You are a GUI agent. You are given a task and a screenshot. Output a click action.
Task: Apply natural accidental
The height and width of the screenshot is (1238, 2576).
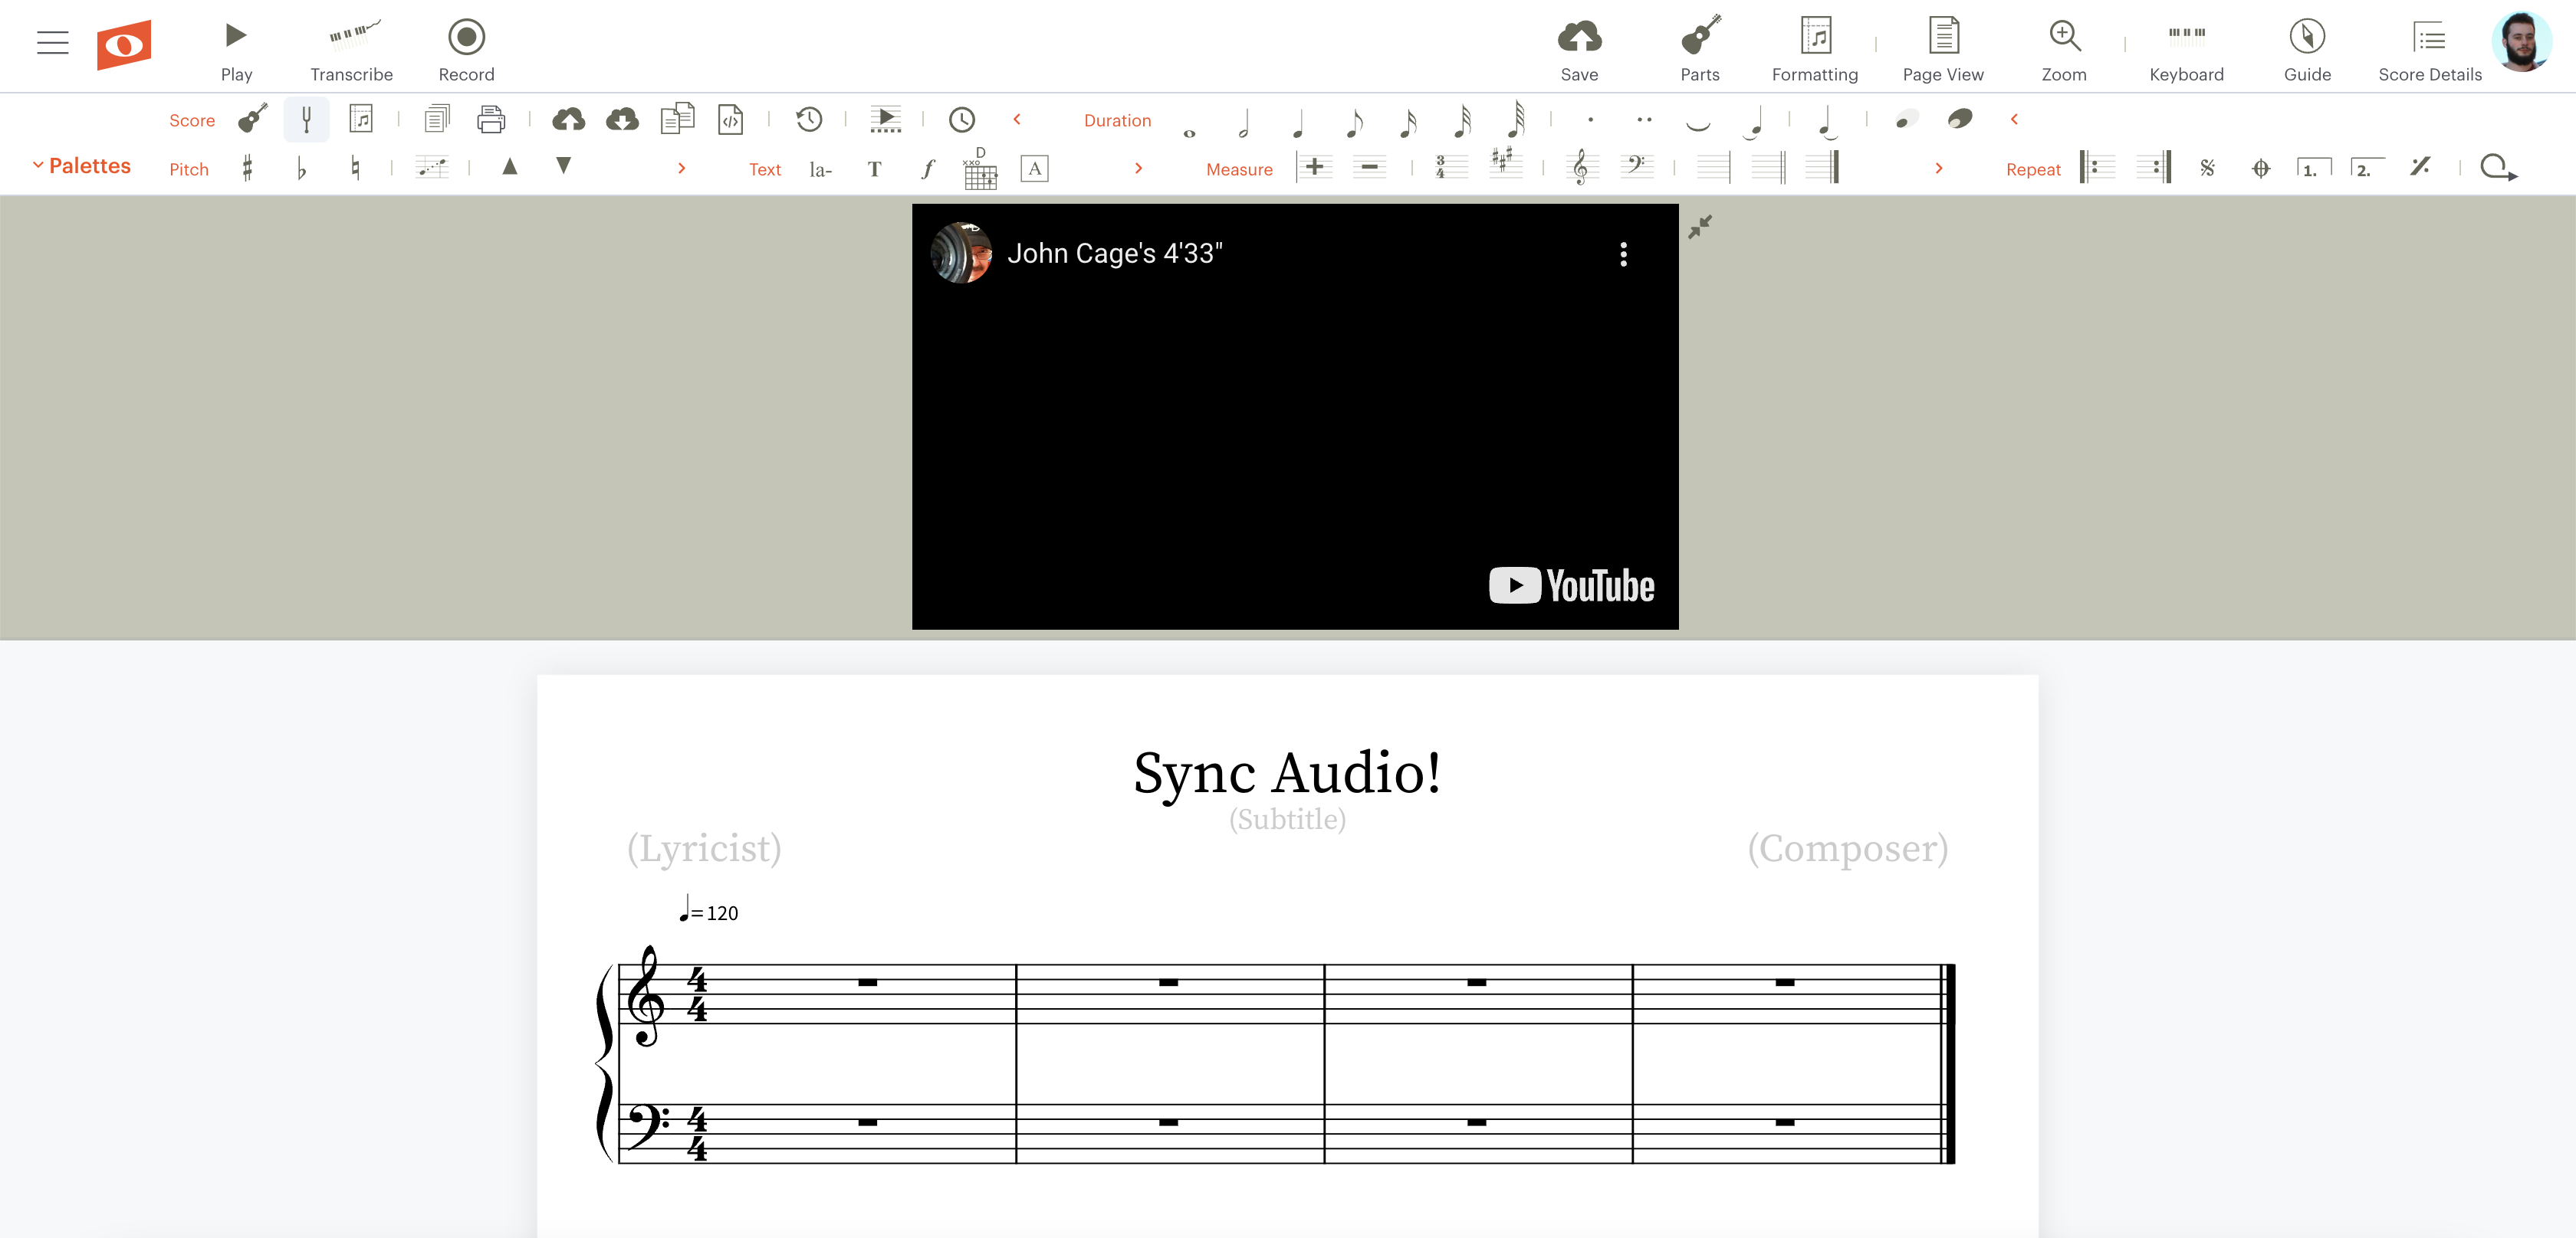(355, 168)
